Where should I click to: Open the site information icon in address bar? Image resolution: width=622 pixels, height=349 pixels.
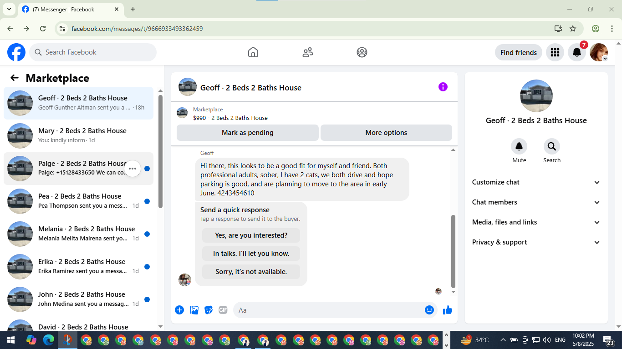(x=63, y=29)
